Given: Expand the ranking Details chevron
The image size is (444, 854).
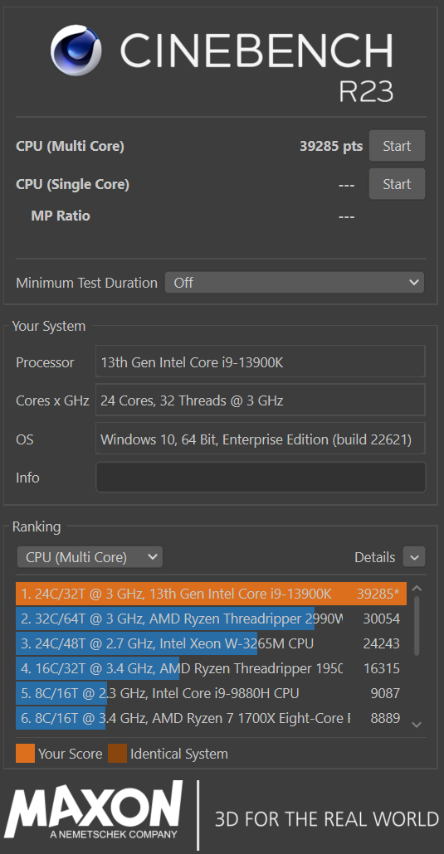Looking at the screenshot, I should tap(414, 557).
